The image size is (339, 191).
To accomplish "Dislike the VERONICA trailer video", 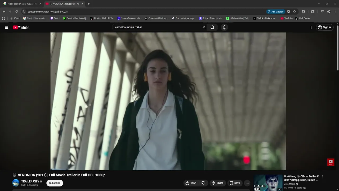I will [x=203, y=183].
